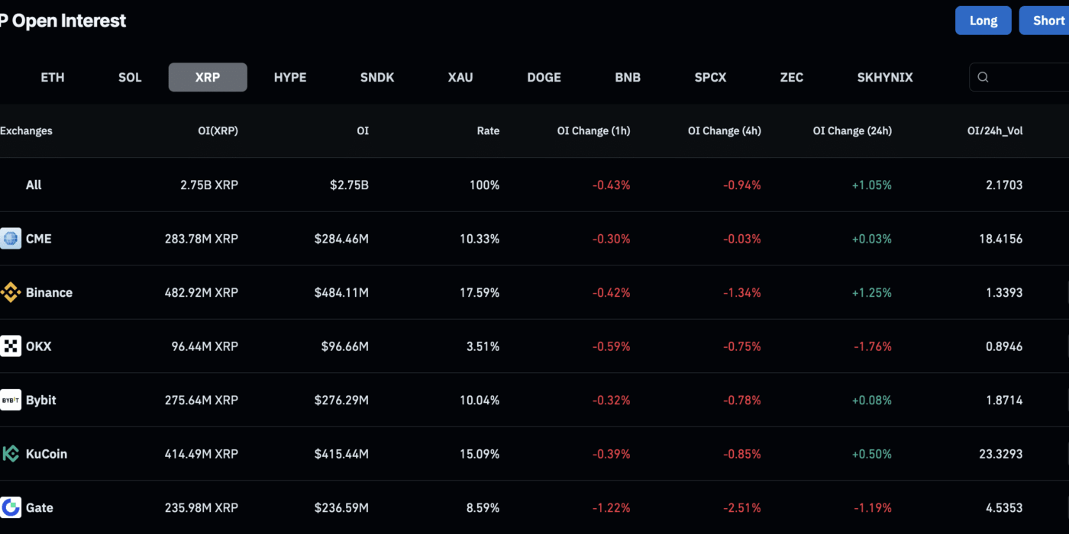Open the HYPE coin tab
This screenshot has height=534, width=1069.
(x=290, y=77)
